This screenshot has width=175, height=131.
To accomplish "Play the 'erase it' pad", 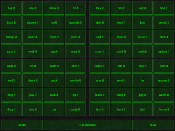I will 75,51.
